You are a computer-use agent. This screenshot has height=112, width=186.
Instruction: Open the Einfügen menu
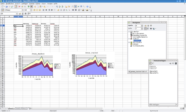(x=25, y=4)
